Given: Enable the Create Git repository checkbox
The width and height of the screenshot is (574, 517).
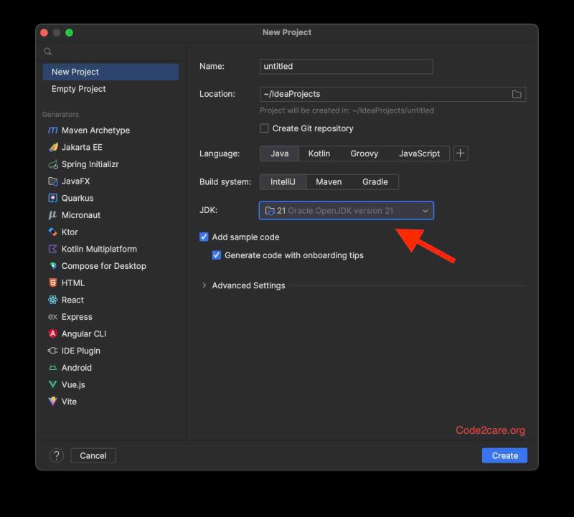Looking at the screenshot, I should tap(264, 128).
